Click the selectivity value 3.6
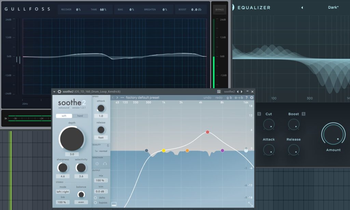 [x=81, y=176]
